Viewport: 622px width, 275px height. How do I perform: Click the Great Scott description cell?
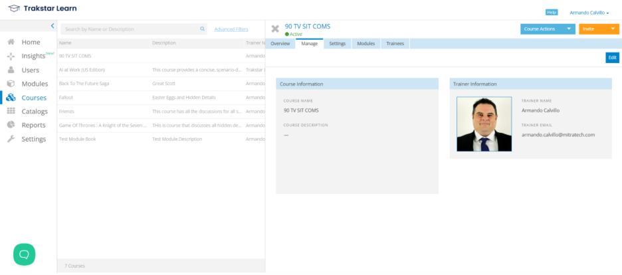pos(164,84)
